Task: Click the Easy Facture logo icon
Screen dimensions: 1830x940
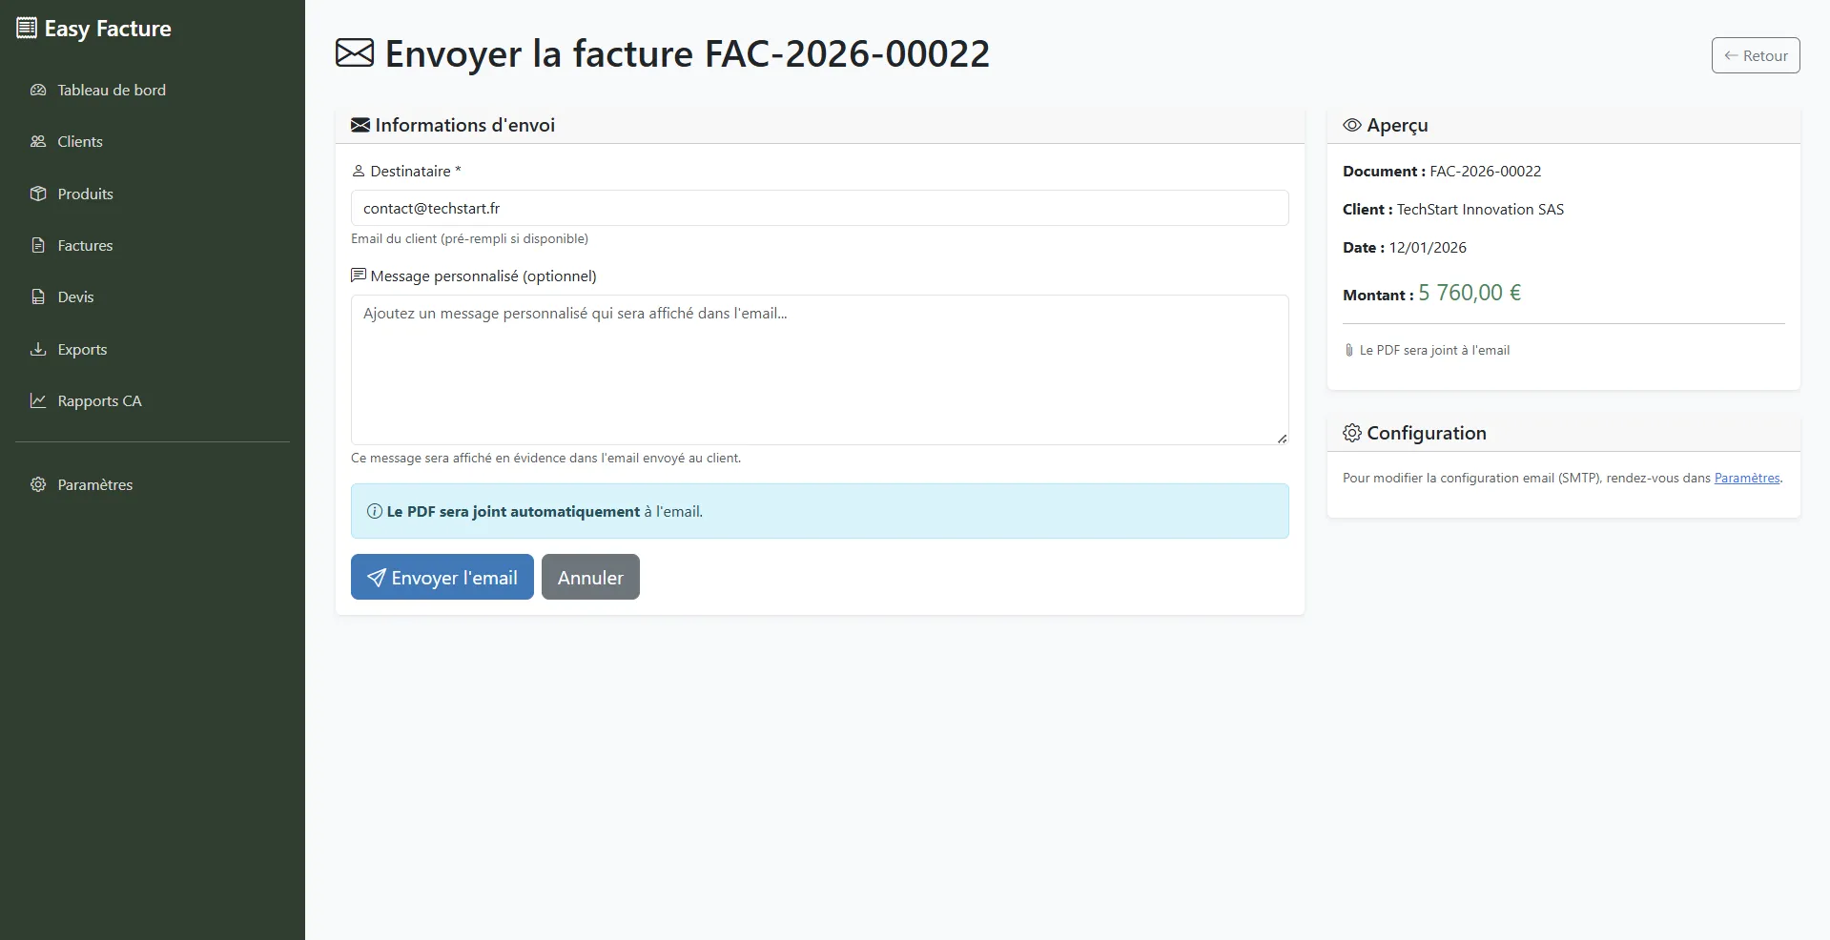Action: point(27,29)
